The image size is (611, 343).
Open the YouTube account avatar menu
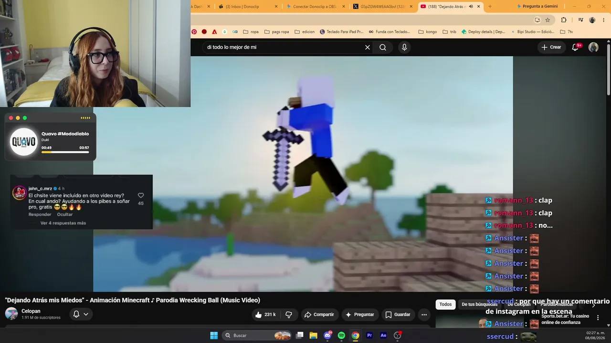[593, 47]
